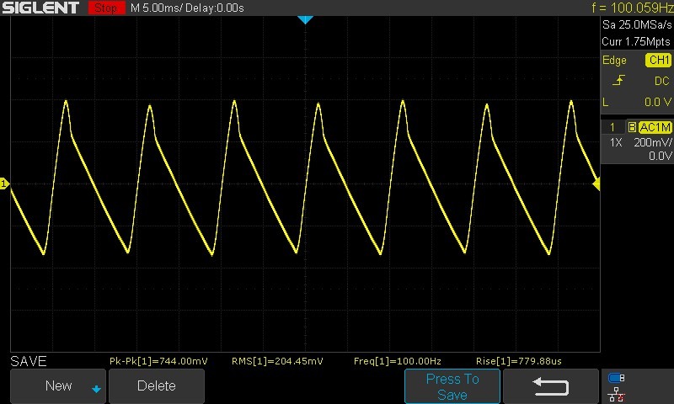
Task: Click the AC1M coupling badge
Action: click(x=655, y=127)
